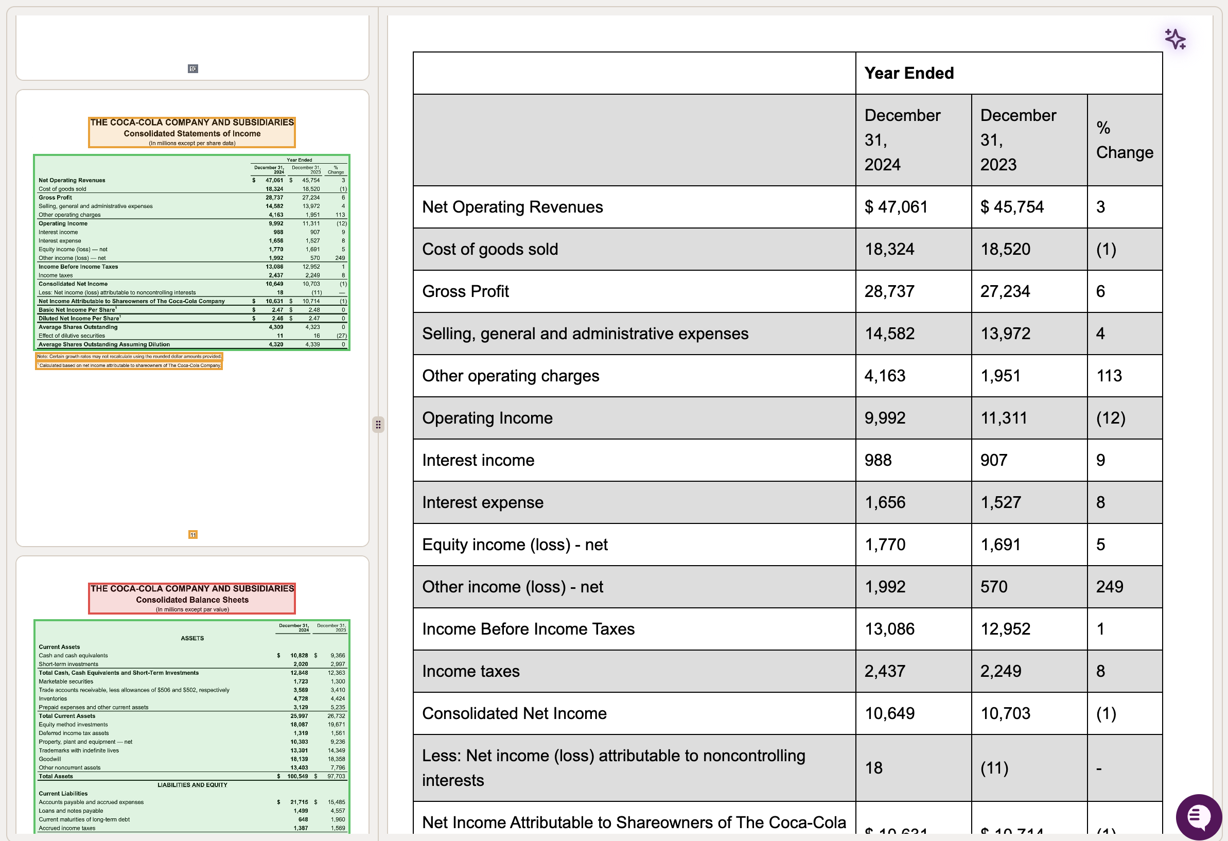This screenshot has width=1228, height=841.
Task: Click the '1,691' cell
Action: (1029, 545)
